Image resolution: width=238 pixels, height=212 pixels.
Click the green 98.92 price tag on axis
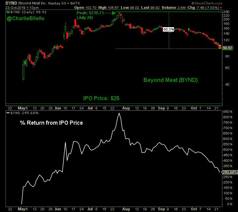pos(227,48)
